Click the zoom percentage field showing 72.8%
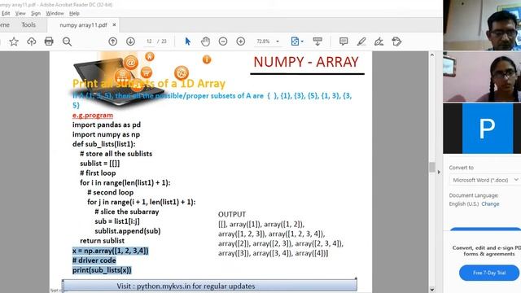Image resolution: width=521 pixels, height=293 pixels. [263, 42]
